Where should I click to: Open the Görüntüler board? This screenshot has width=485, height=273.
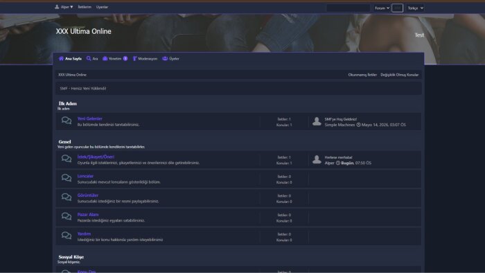tap(88, 195)
